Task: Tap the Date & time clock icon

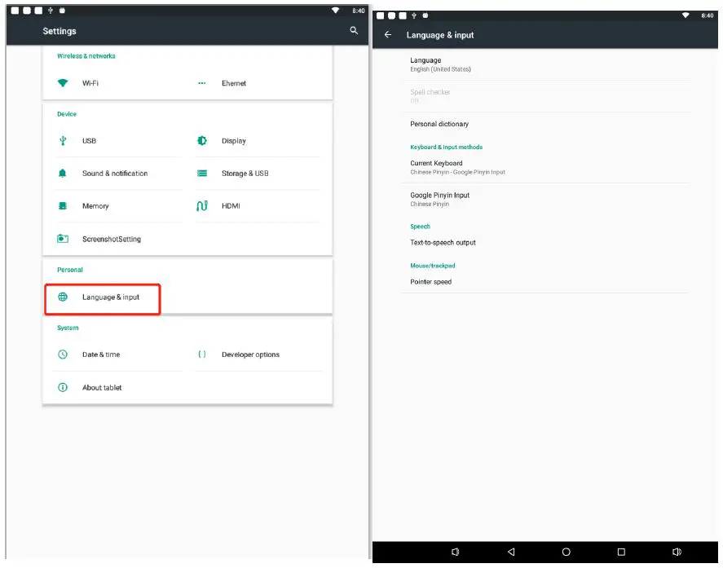Action: [x=63, y=354]
